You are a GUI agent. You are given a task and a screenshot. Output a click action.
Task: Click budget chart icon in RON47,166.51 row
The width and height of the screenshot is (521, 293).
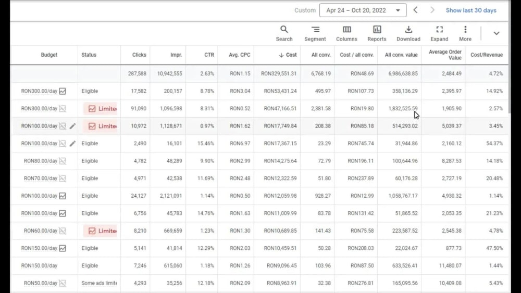click(x=63, y=108)
